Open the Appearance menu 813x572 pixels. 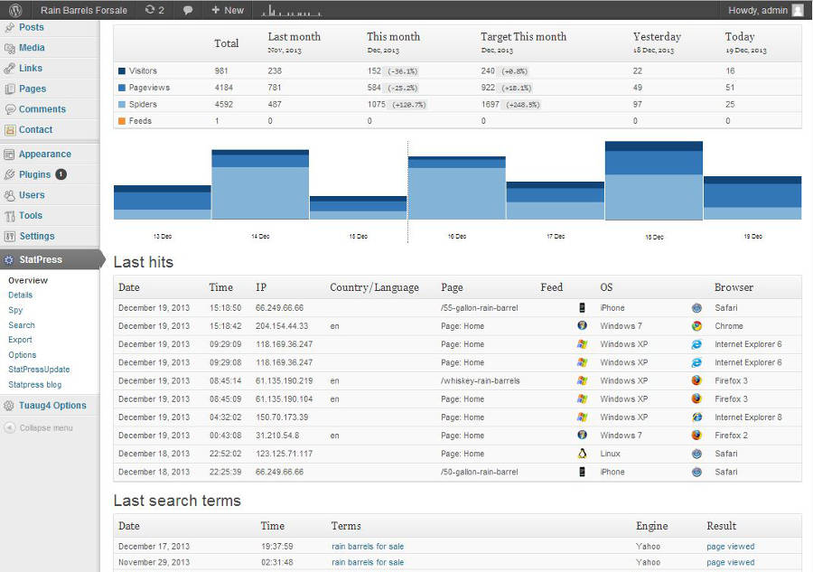[x=45, y=154]
